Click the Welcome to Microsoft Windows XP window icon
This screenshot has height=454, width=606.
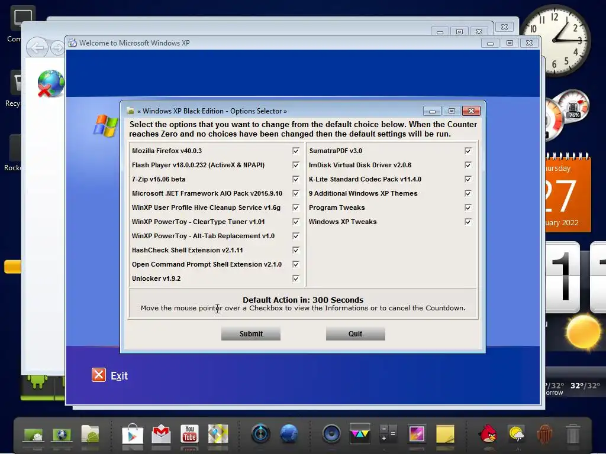pyautogui.click(x=72, y=43)
